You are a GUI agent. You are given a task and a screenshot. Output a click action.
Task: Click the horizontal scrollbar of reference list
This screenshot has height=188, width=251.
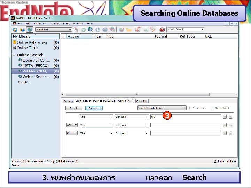[x=137, y=94]
